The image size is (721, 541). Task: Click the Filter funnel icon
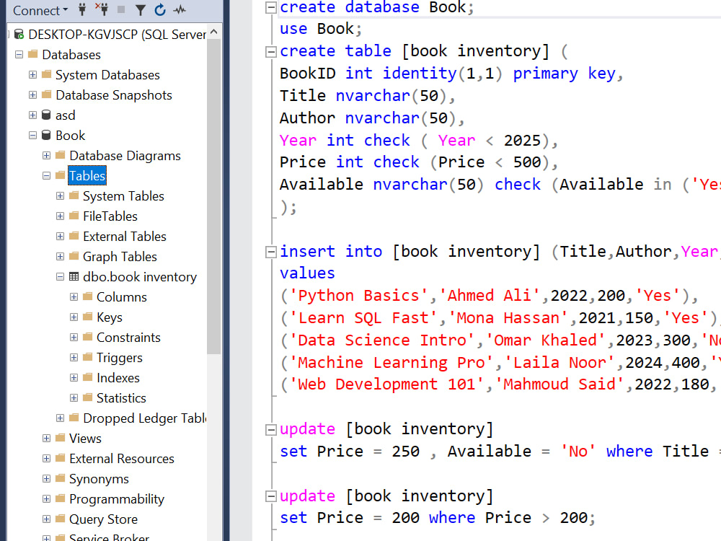pos(141,9)
